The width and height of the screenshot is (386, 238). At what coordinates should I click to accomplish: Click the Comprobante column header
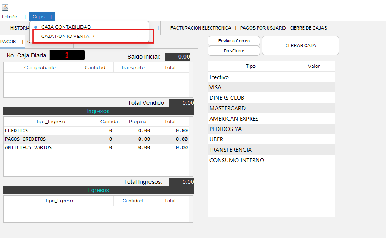[x=40, y=67]
